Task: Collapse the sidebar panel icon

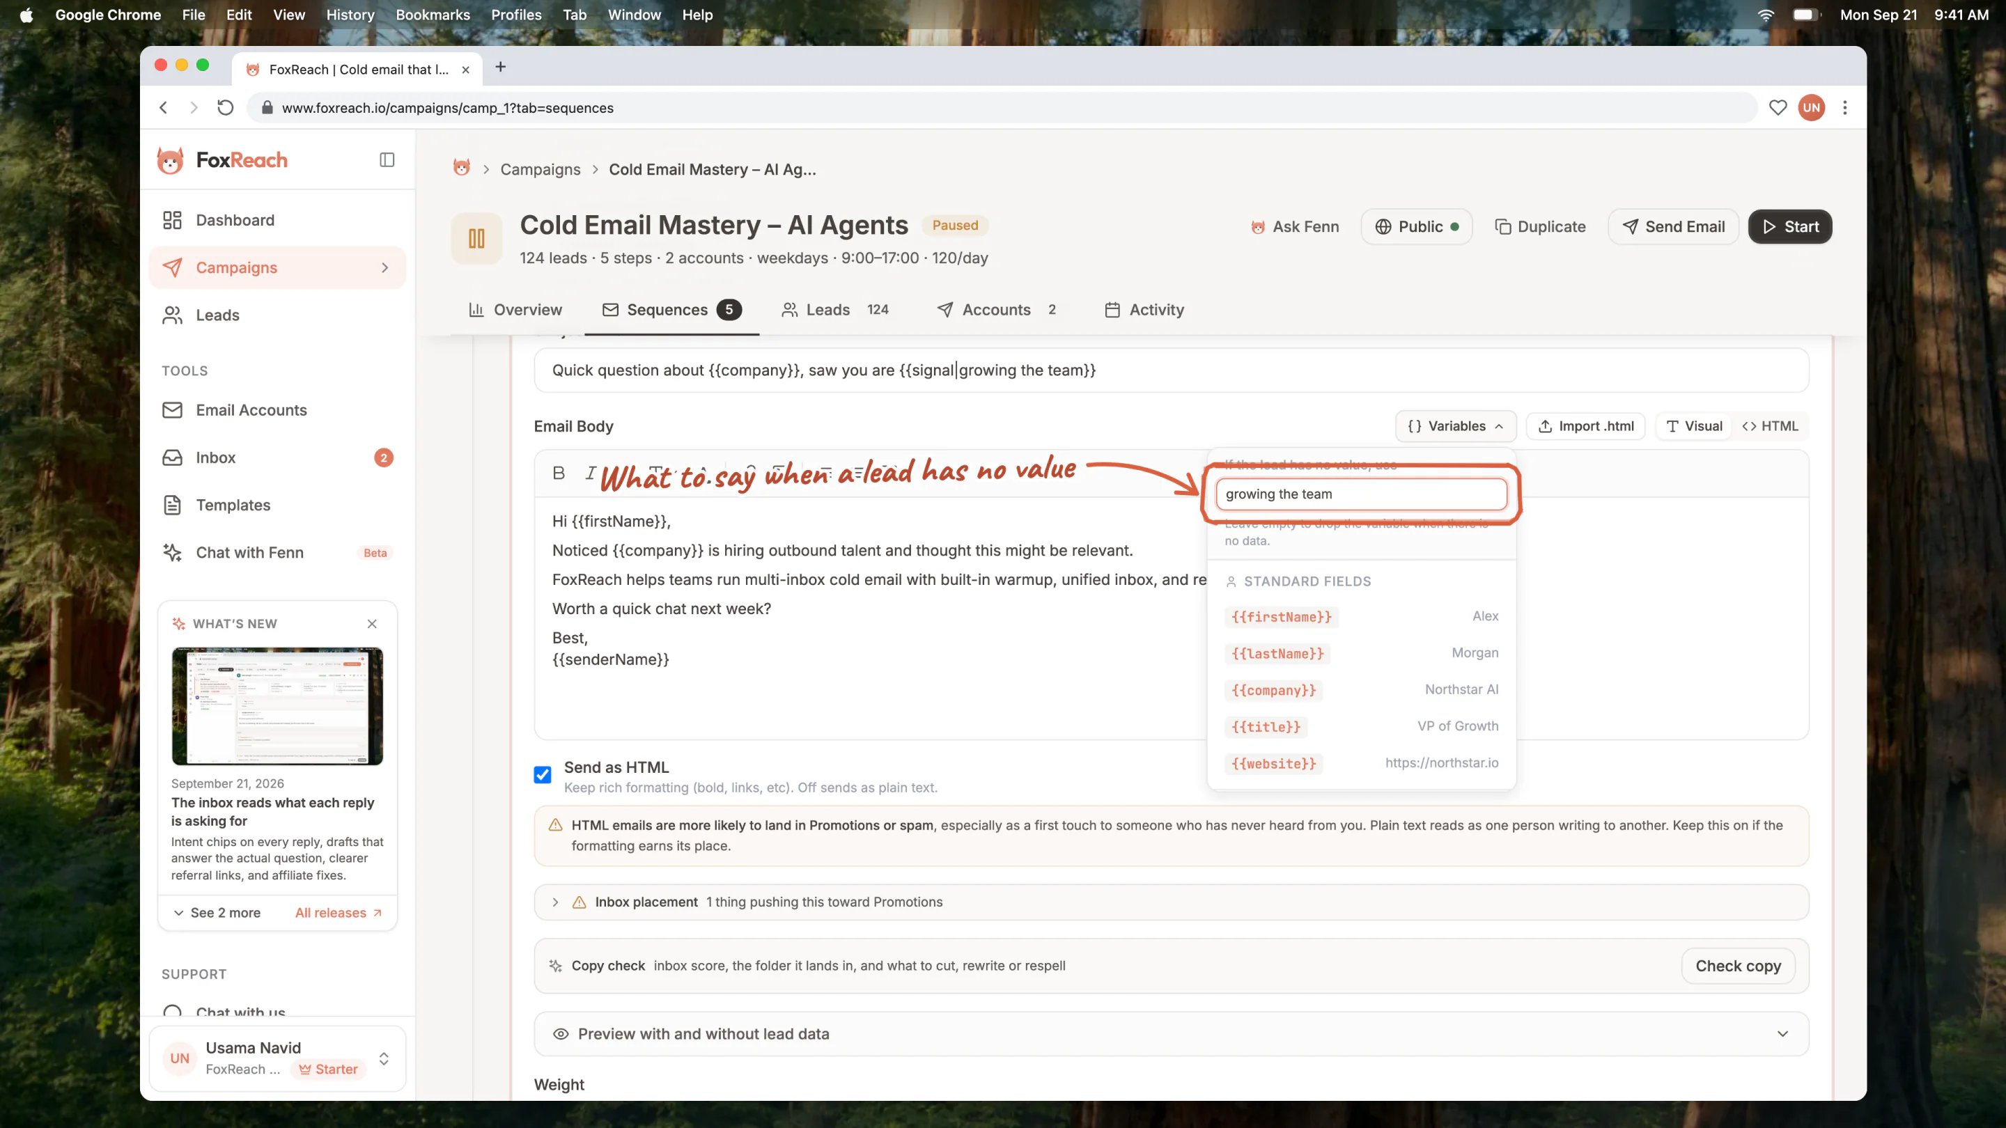Action: (387, 160)
